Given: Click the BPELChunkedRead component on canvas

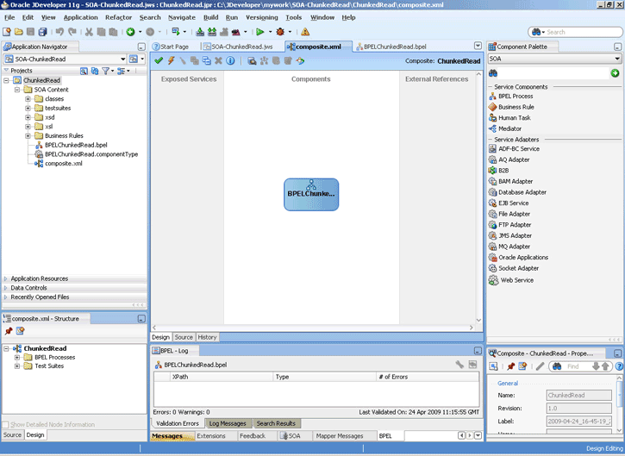Looking at the screenshot, I should (x=311, y=194).
